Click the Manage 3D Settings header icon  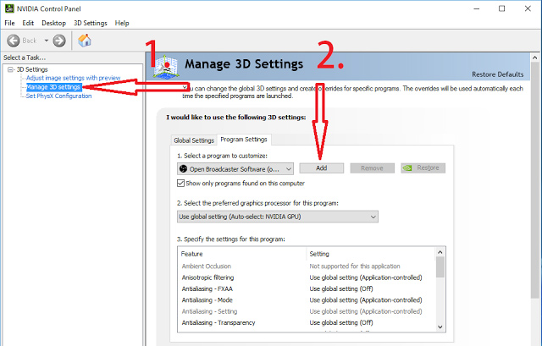[167, 64]
